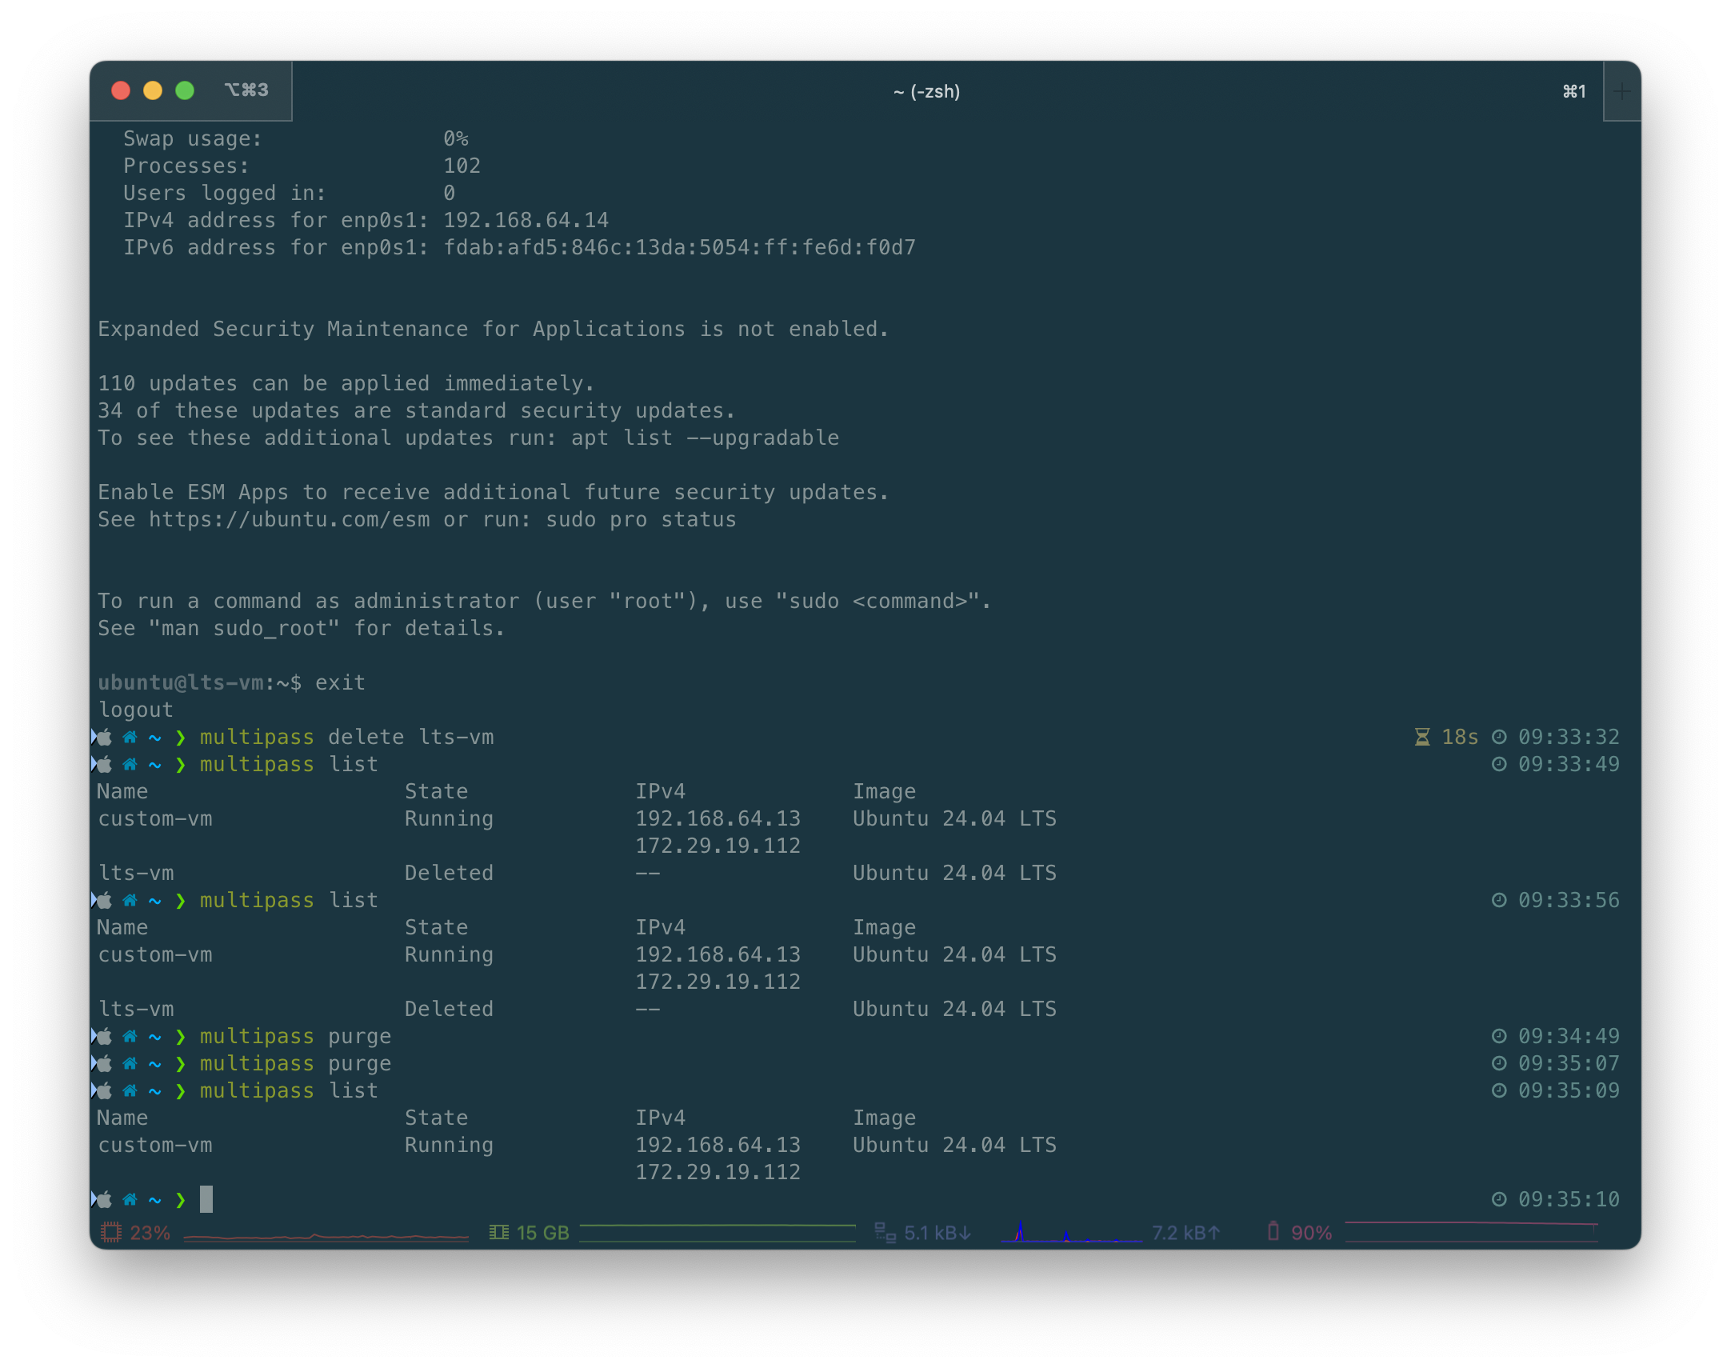Click the ⌘1 tab shortcut label
Image resolution: width=1731 pixels, height=1368 pixels.
1574,91
